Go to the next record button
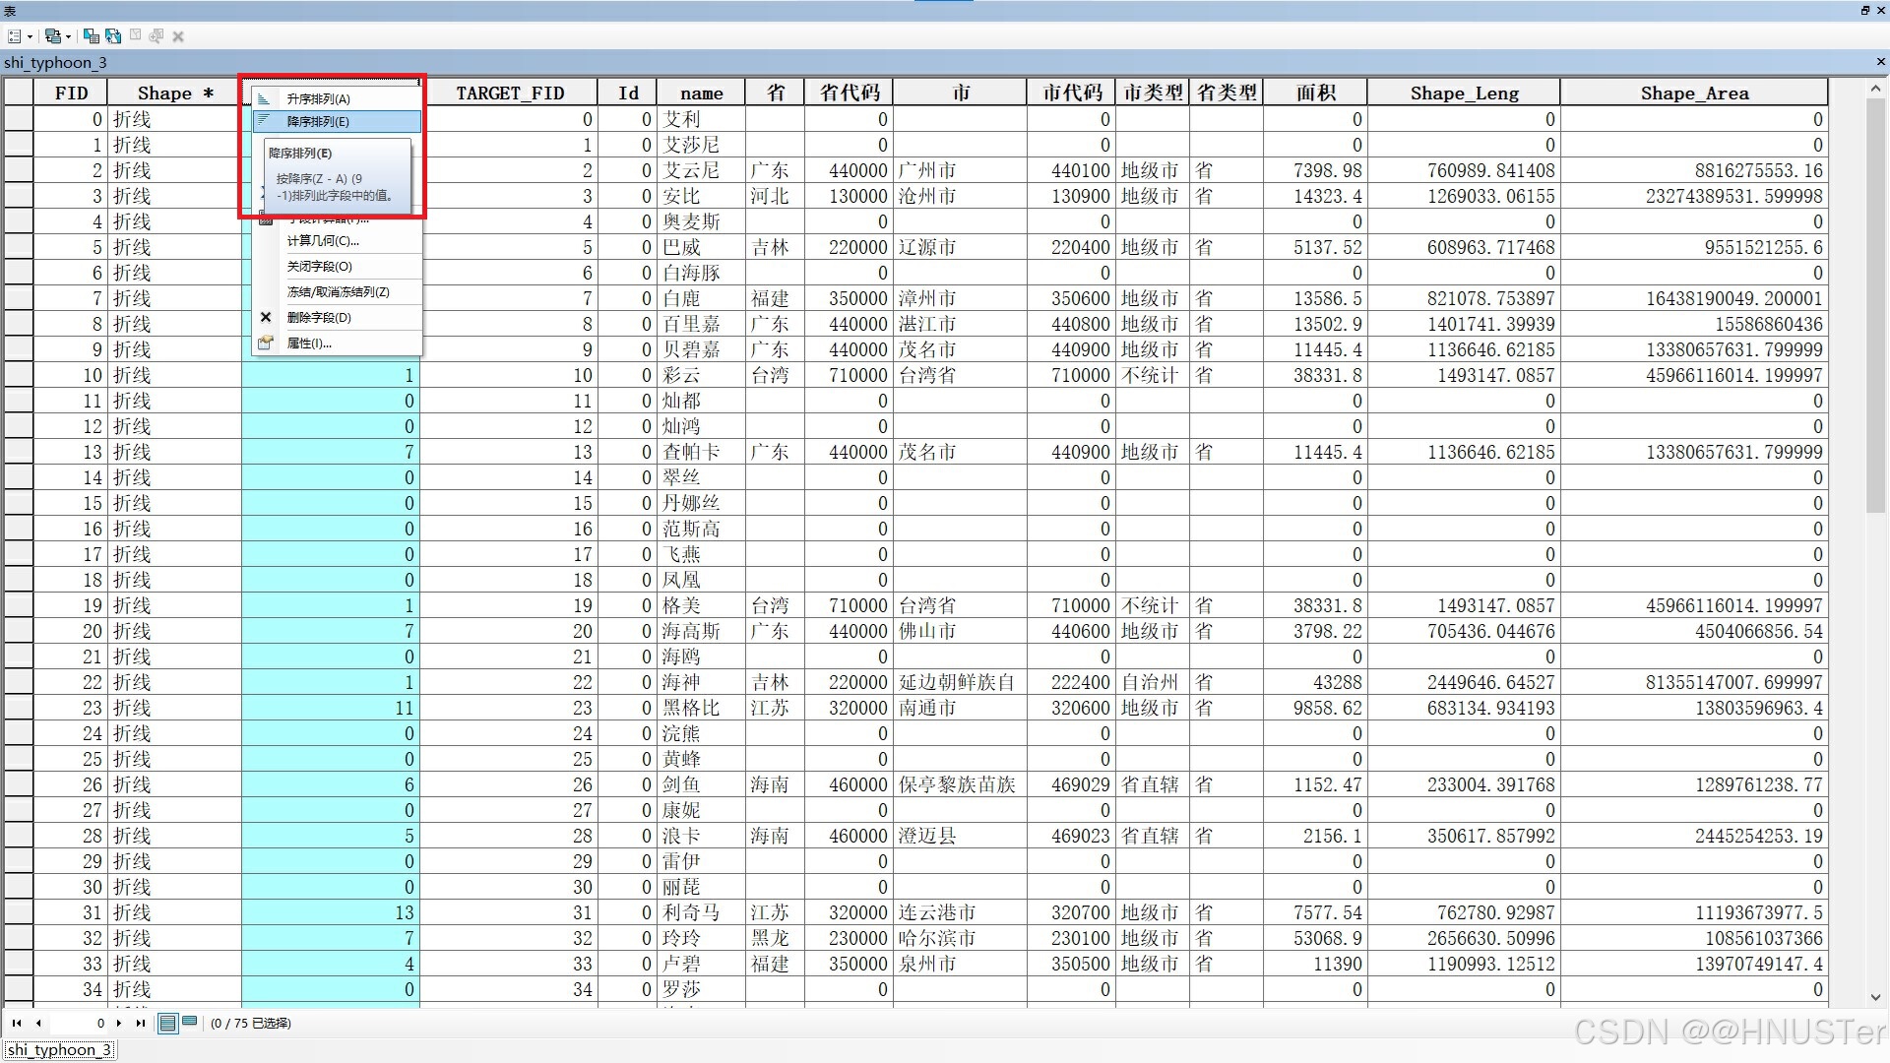1890x1063 pixels. pos(119,1023)
